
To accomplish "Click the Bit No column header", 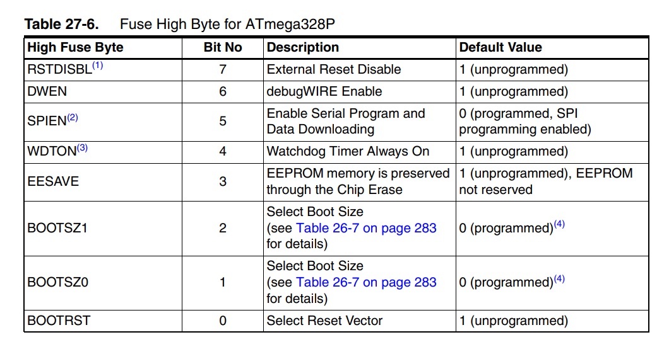I will click(223, 47).
